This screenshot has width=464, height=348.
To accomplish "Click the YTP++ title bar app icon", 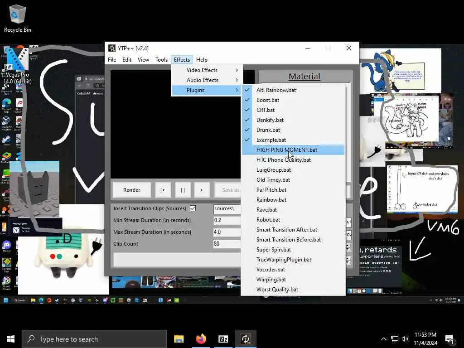I will click(x=112, y=48).
